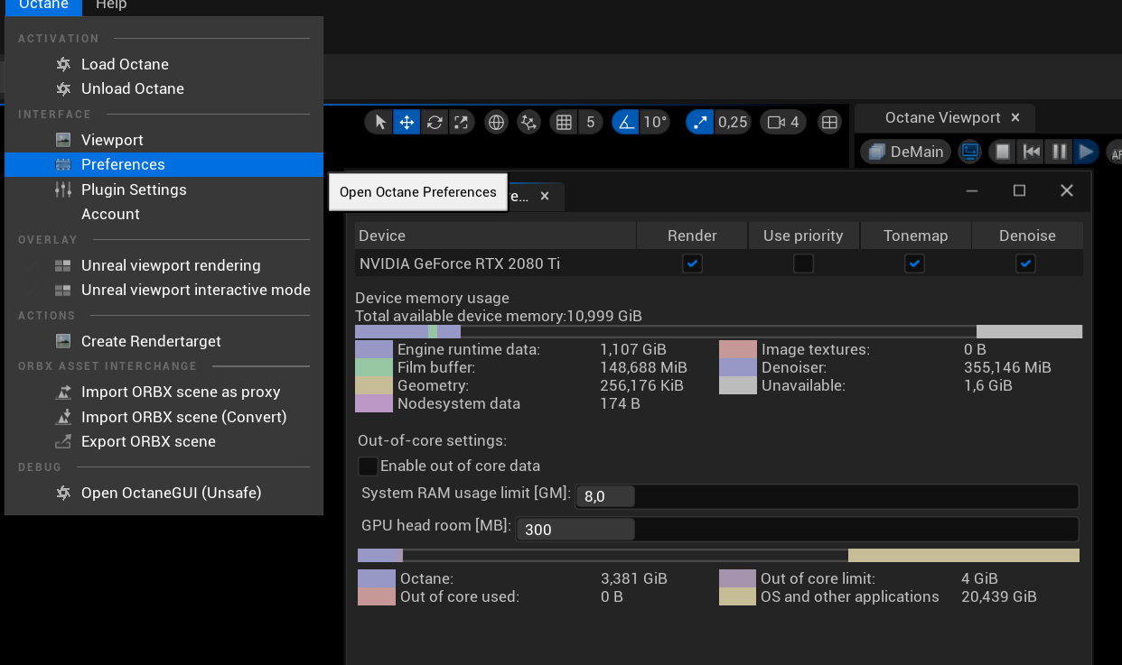
Task: Open camera speed 4 control
Action: pyautogui.click(x=783, y=122)
